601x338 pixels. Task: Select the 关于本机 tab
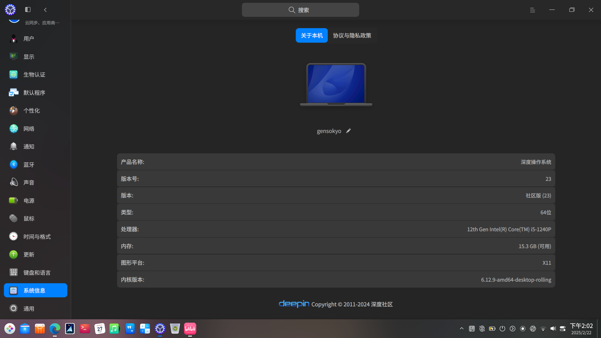click(x=311, y=35)
